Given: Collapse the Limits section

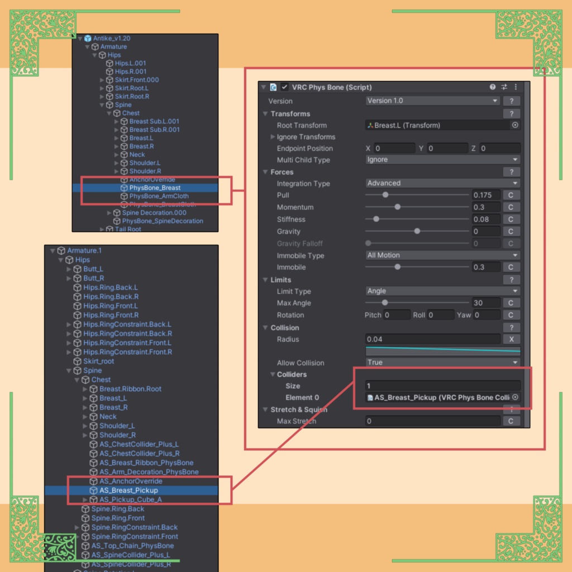Looking at the screenshot, I should [x=265, y=280].
